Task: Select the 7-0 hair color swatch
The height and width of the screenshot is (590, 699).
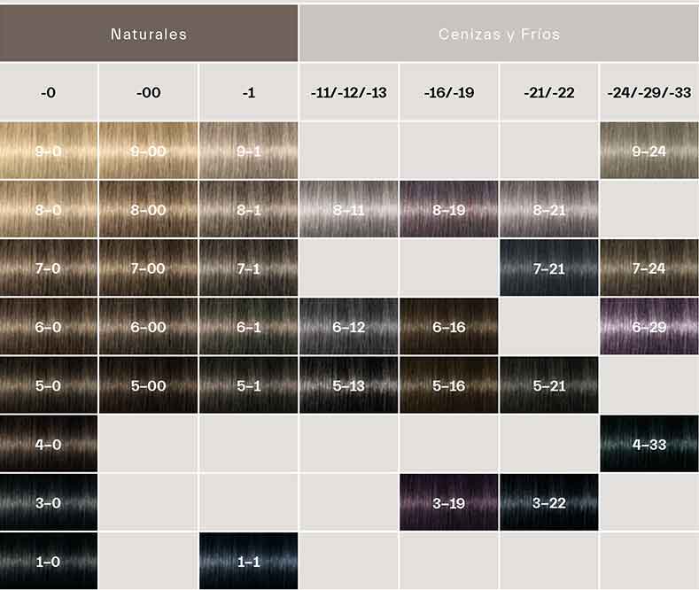Action: click(49, 268)
